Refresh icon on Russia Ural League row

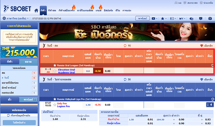(212, 66)
